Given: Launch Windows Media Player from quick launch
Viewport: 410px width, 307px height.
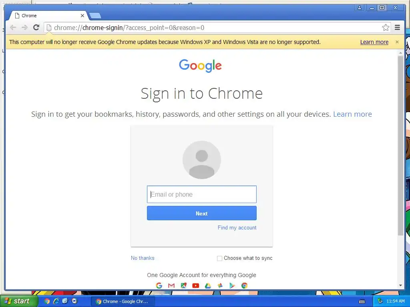Looking at the screenshot, I should point(74,301).
